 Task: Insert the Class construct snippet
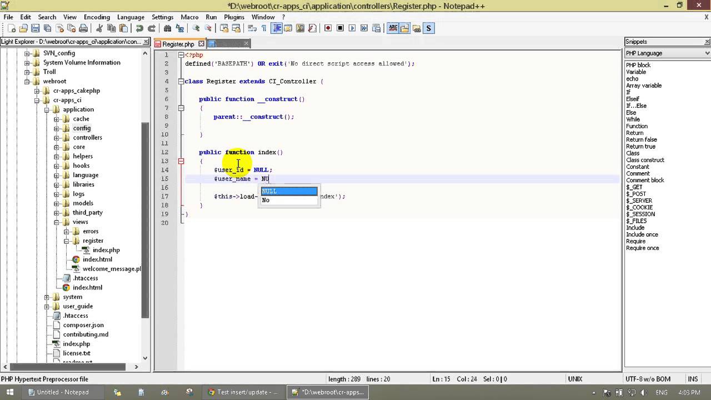[645, 160]
